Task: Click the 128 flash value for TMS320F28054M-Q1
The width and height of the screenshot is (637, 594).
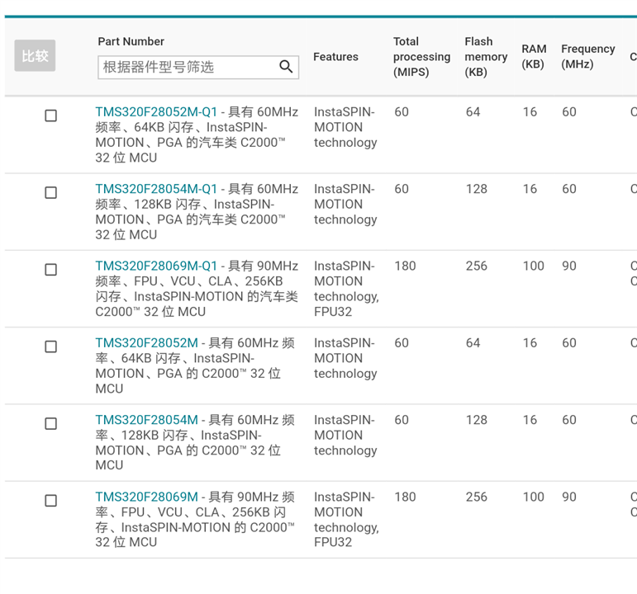Action: tap(476, 189)
